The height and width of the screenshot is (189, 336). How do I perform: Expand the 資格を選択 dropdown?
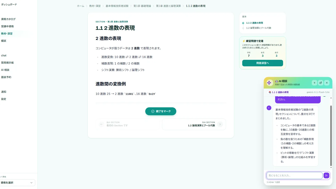pos(17,183)
